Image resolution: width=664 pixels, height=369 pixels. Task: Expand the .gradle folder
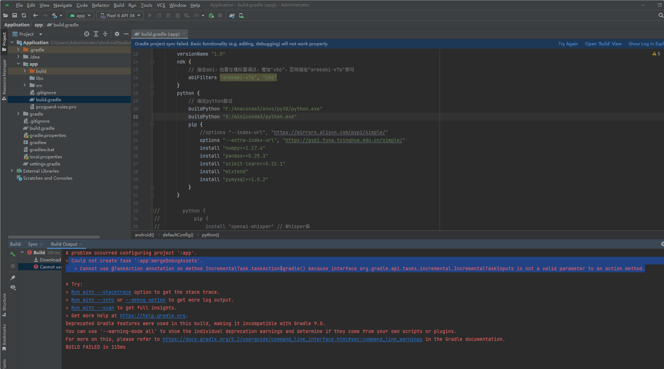[x=18, y=50]
